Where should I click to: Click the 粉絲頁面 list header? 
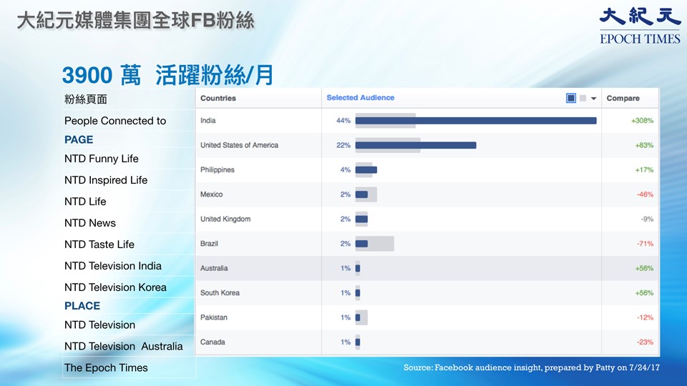(x=85, y=99)
